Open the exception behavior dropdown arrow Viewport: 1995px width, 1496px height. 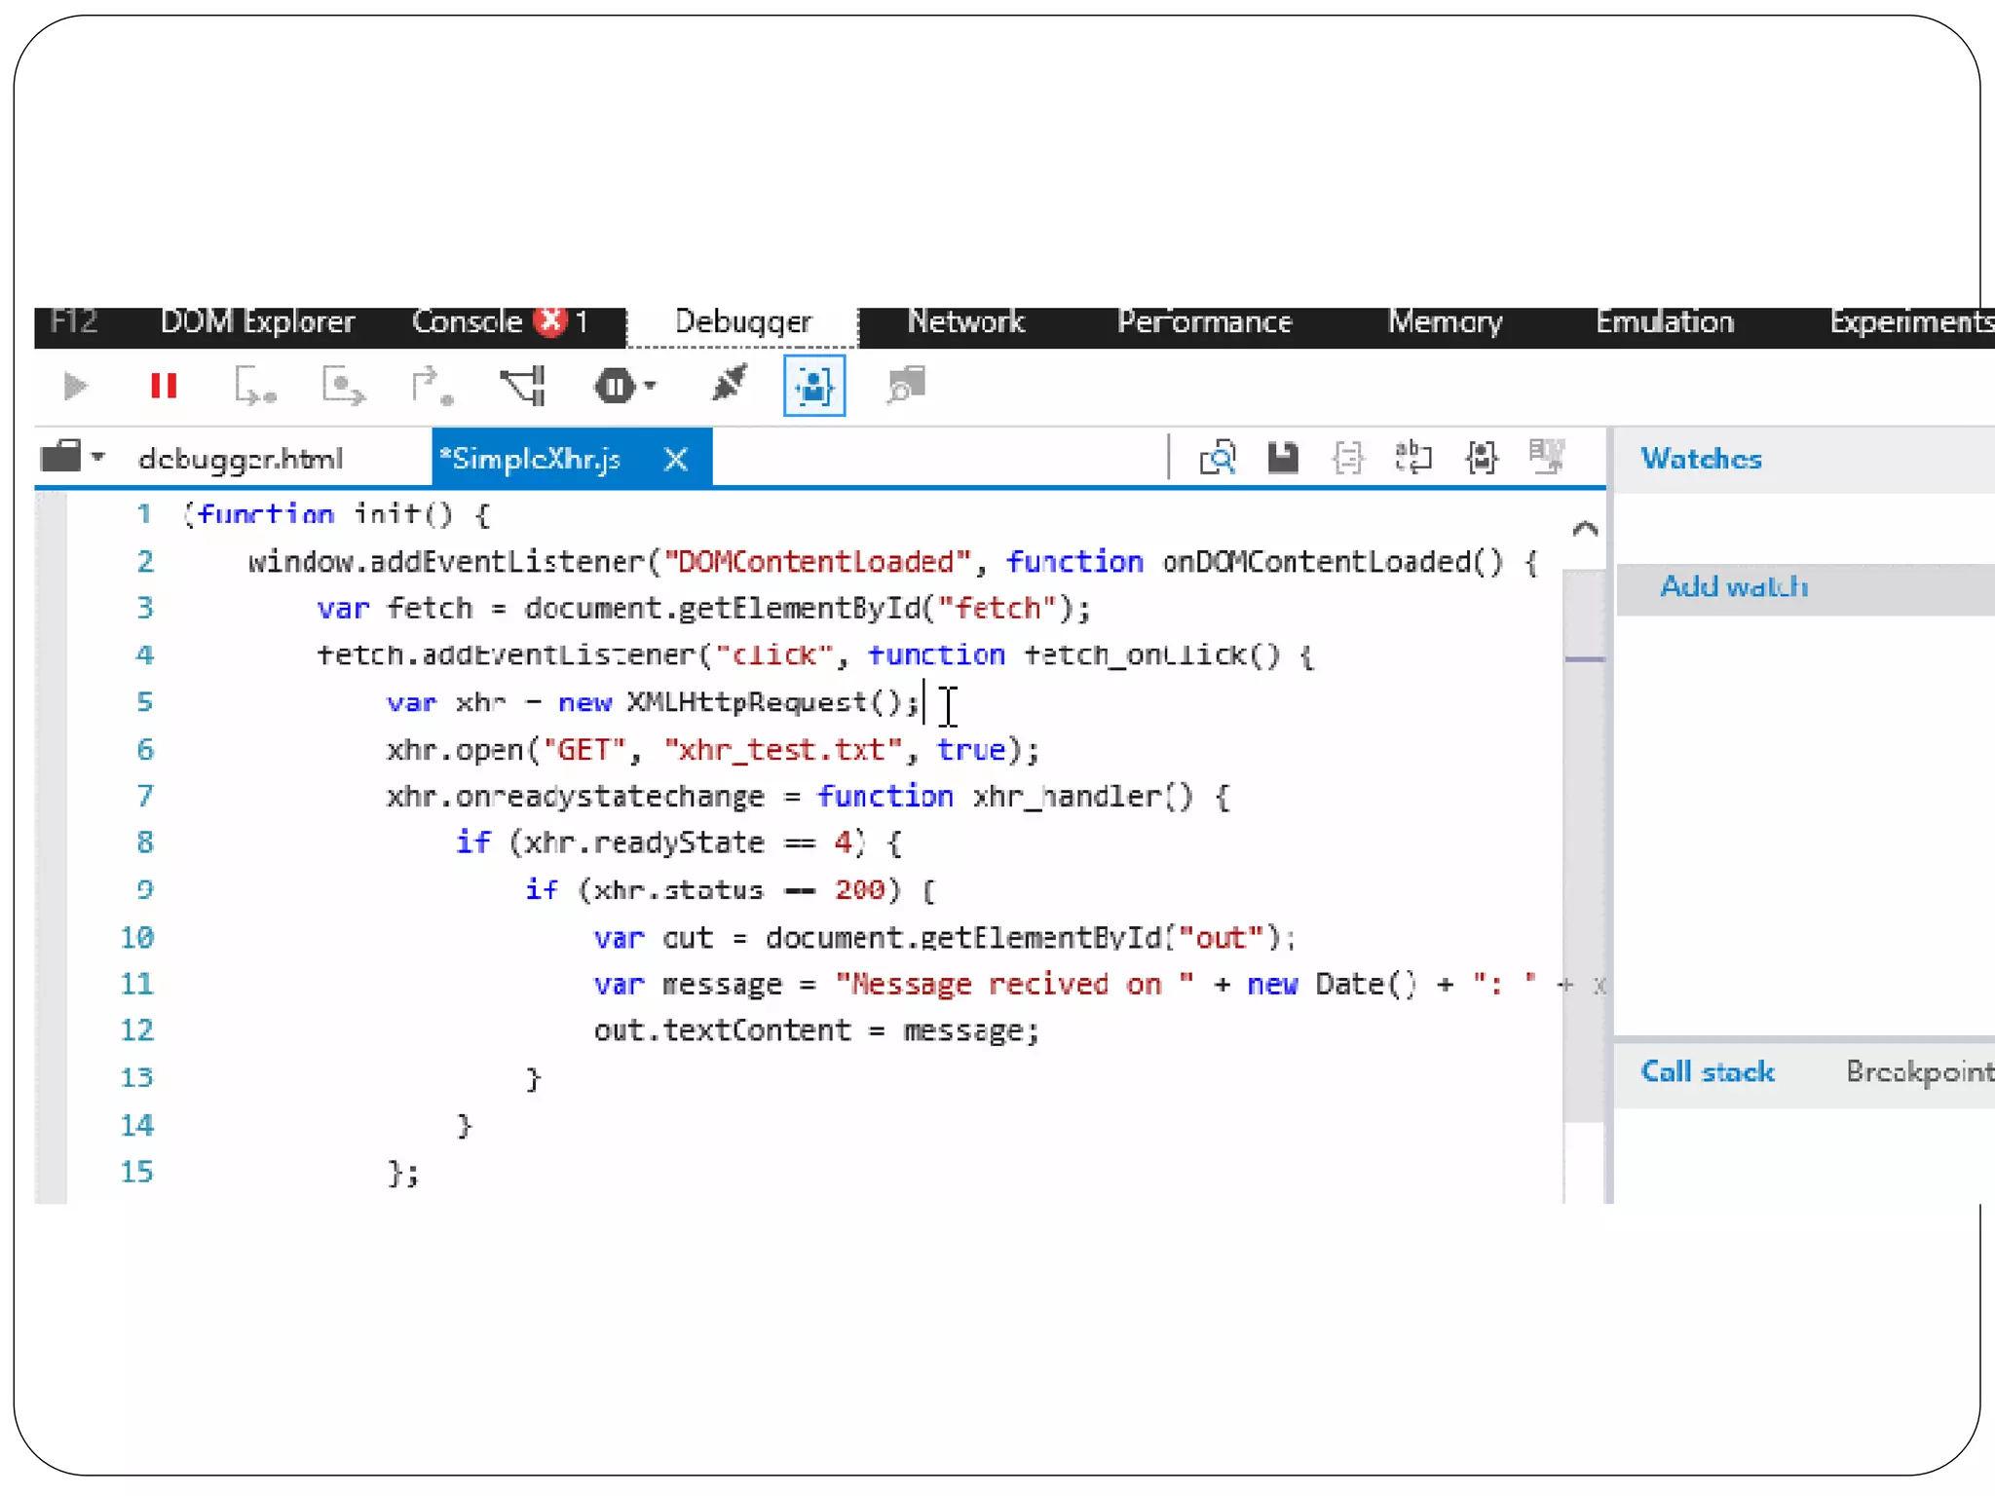(651, 387)
